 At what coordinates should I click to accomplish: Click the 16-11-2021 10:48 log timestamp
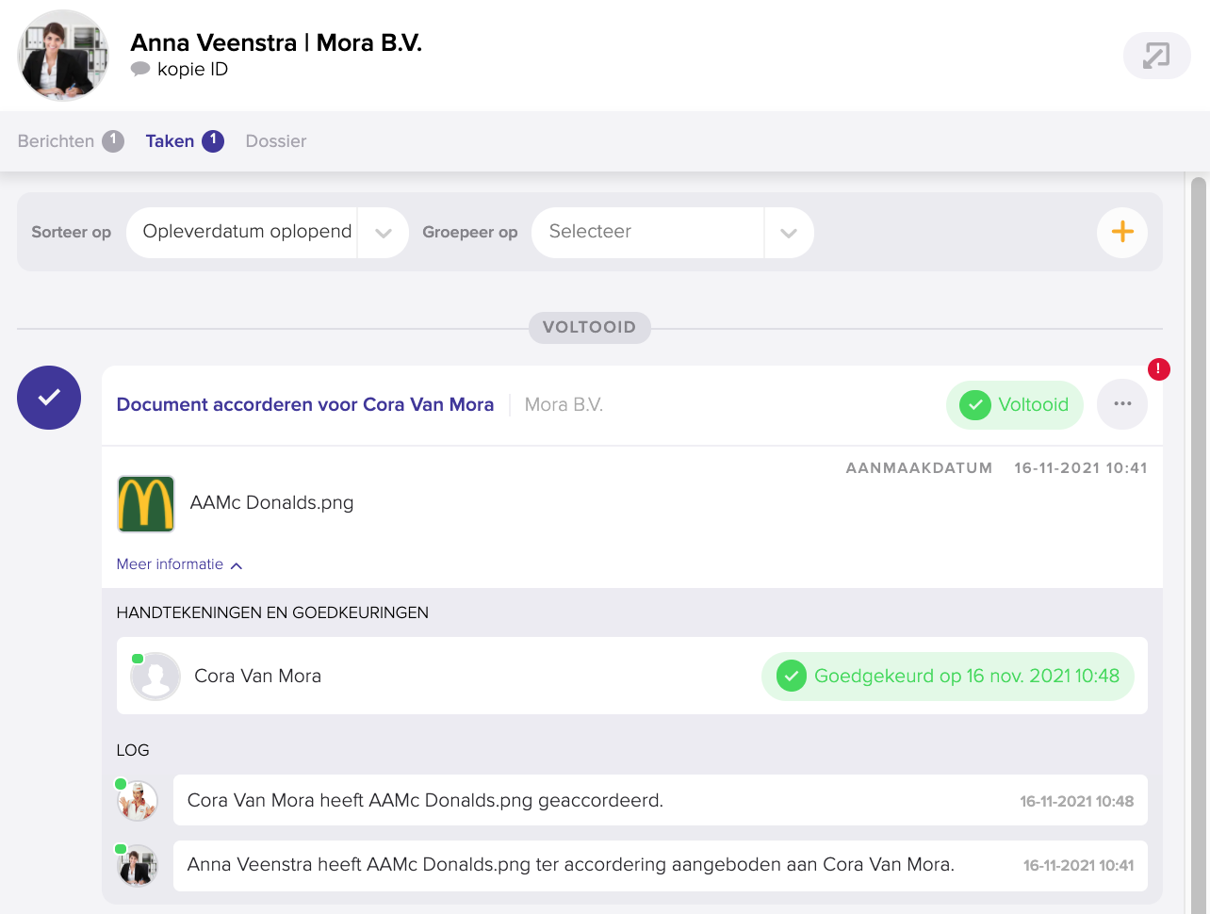tap(1077, 802)
